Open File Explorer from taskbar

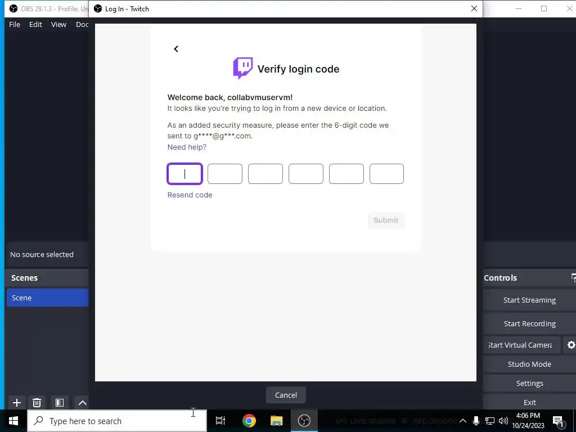277,421
